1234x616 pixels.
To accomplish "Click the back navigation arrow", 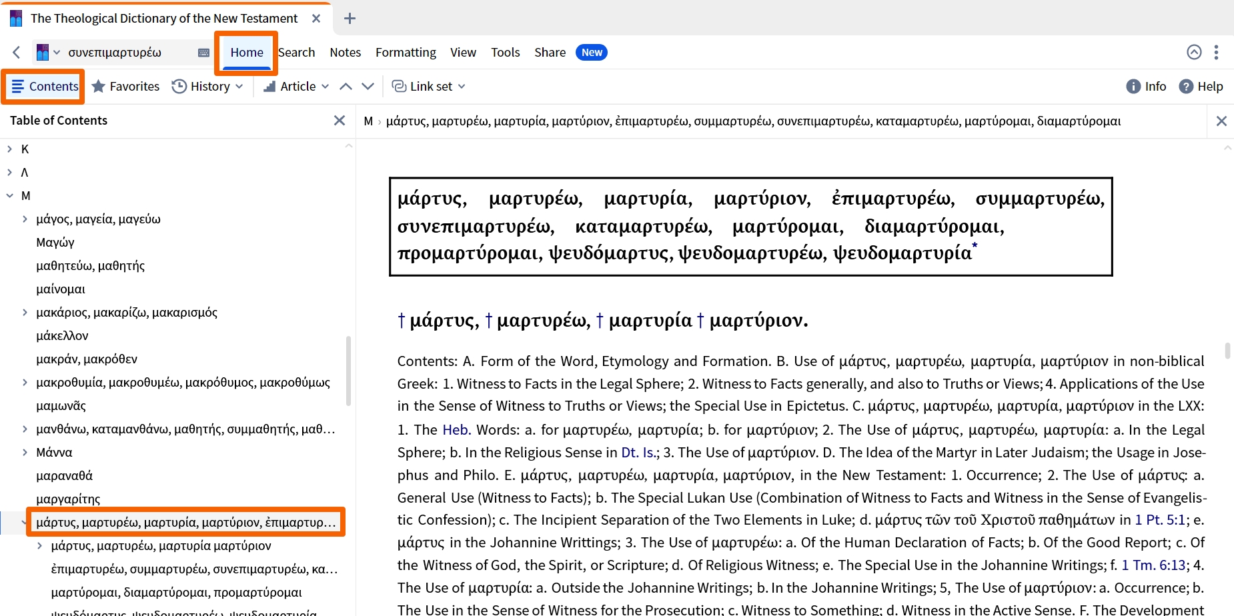I will pyautogui.click(x=17, y=52).
